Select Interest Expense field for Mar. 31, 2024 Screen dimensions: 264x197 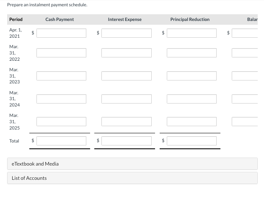127,99
